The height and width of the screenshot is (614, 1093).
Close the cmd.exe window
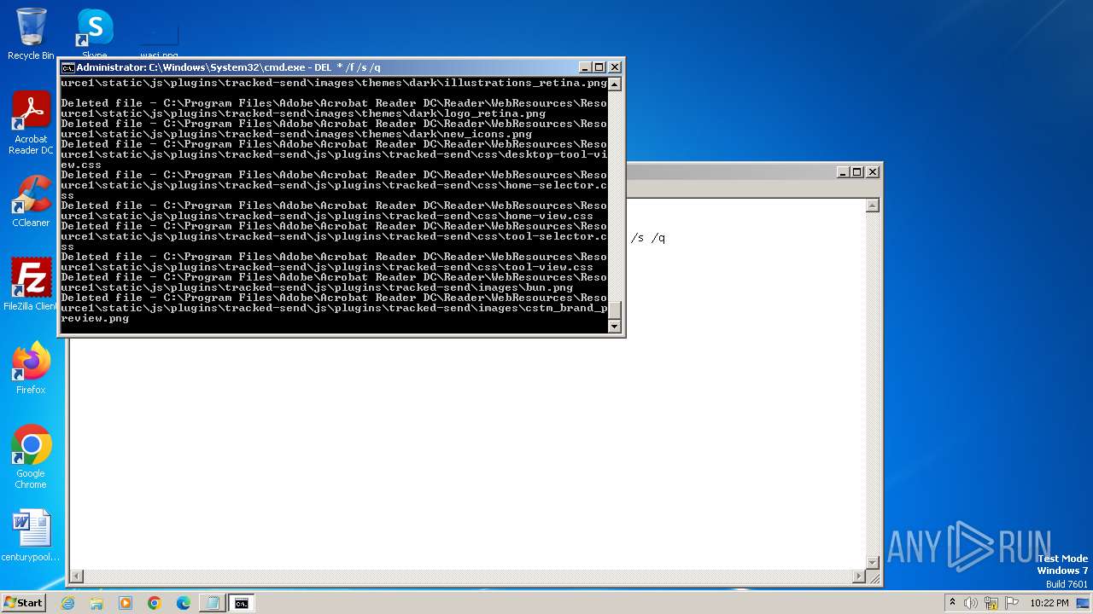614,67
